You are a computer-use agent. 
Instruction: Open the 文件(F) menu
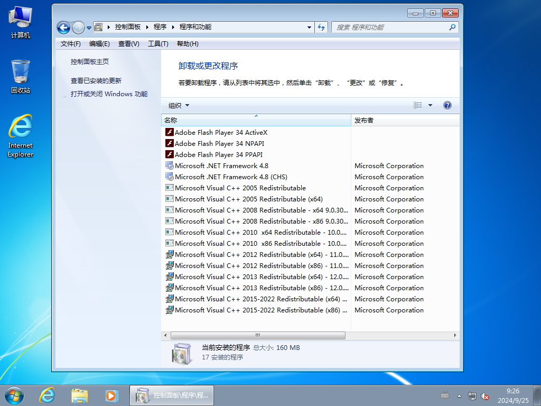[x=71, y=44]
